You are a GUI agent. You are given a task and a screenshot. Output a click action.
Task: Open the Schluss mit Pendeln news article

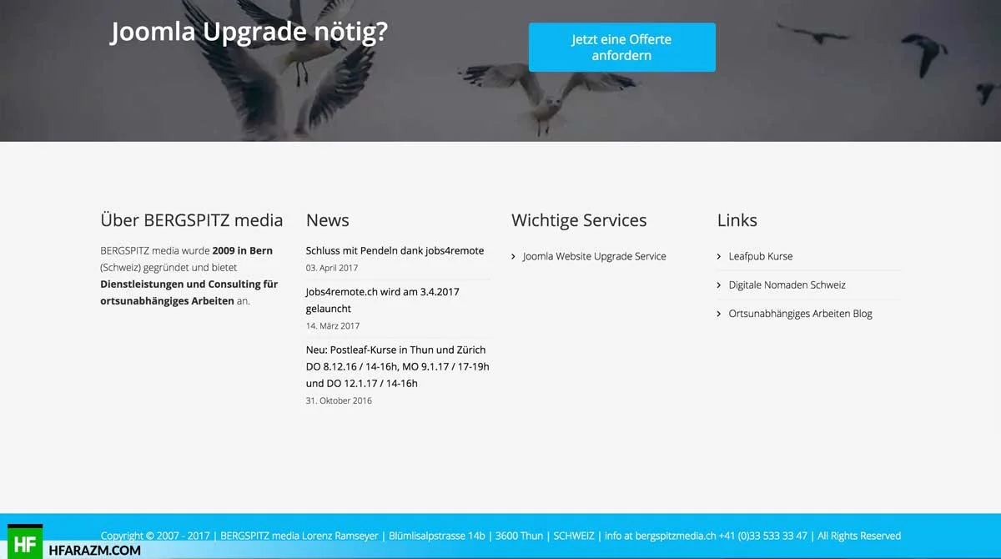395,251
